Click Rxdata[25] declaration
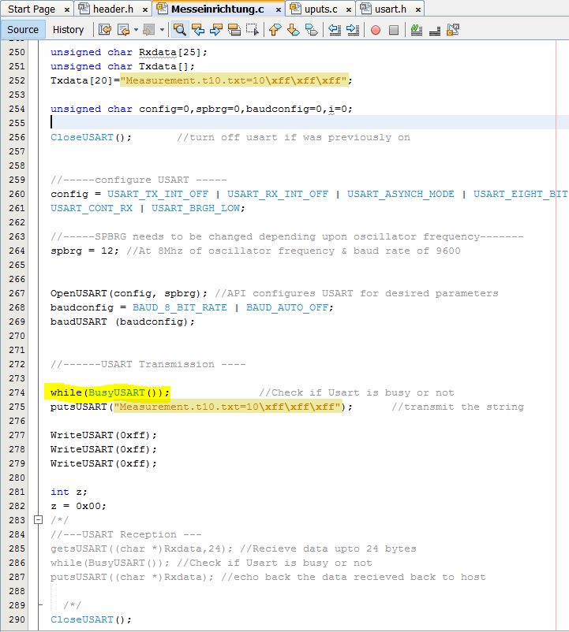 click(x=173, y=52)
